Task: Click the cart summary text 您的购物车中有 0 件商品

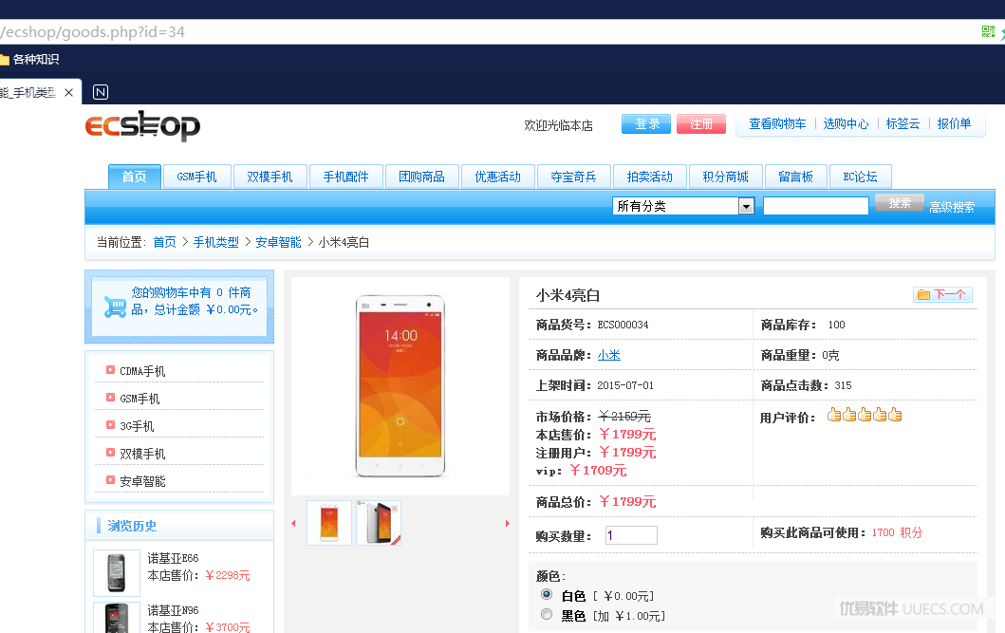Action: pyautogui.click(x=195, y=301)
